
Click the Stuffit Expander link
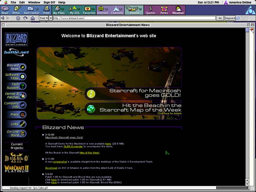pyautogui.click(x=73, y=146)
